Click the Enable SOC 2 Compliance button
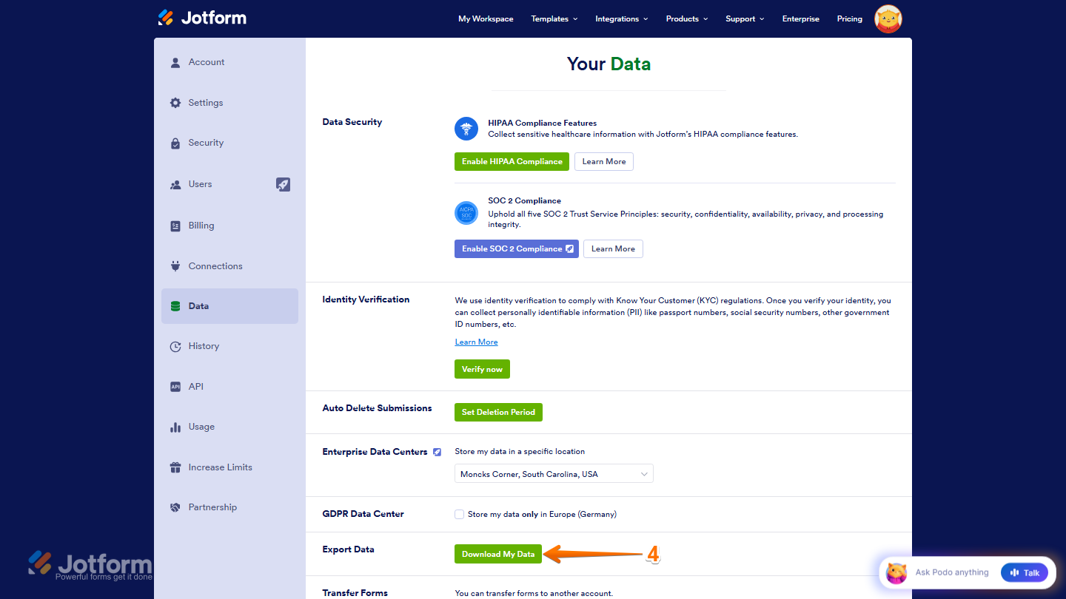This screenshot has height=599, width=1066. point(517,249)
